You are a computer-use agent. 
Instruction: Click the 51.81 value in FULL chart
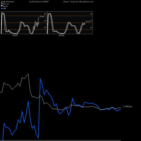click(x=88, y=21)
